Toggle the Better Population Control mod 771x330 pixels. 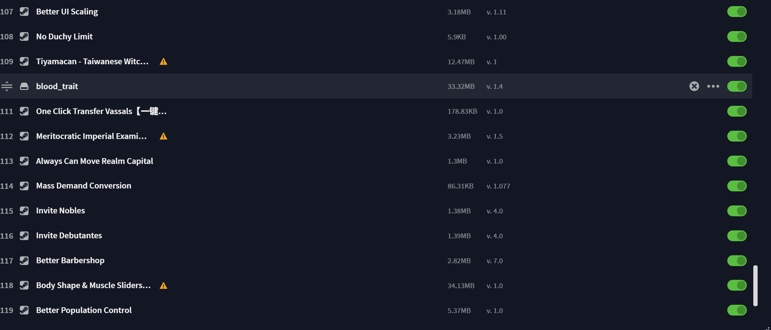[737, 310]
